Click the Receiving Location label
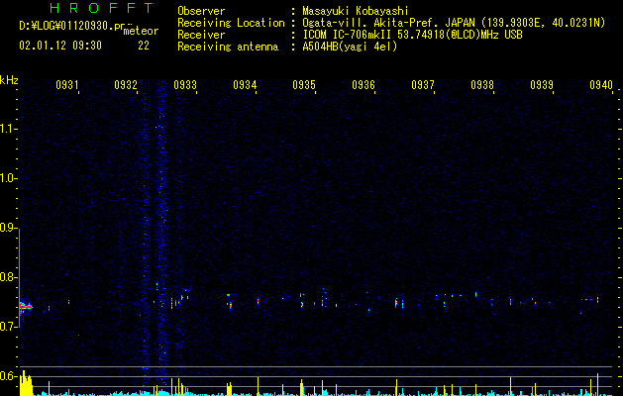Viewport: 623px width, 396px height. (x=231, y=23)
